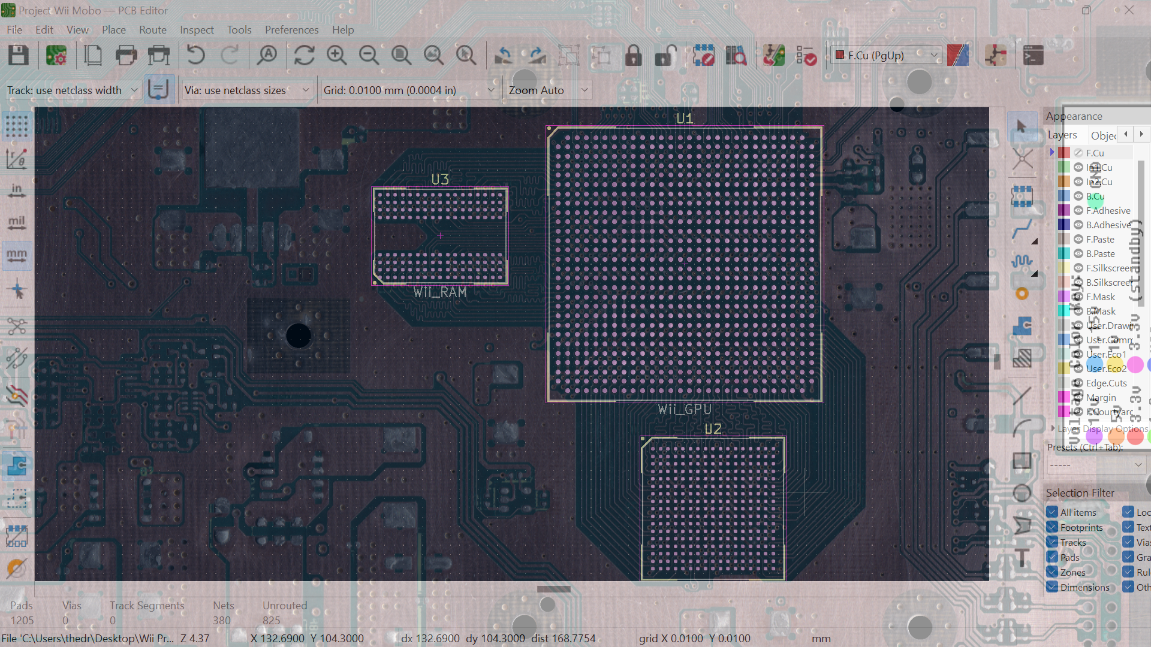Switch to the Layers tab
The width and height of the screenshot is (1151, 647).
[1062, 135]
